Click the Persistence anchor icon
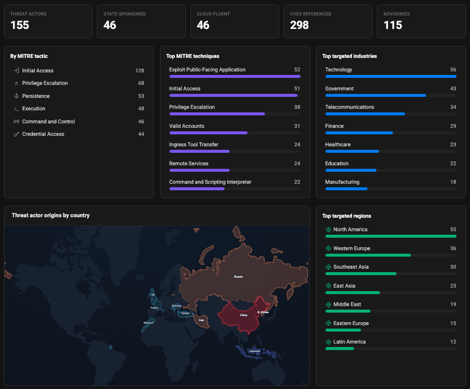 [16, 96]
